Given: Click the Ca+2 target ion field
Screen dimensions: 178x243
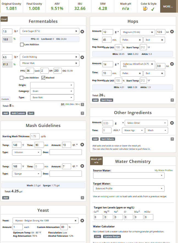Looking at the screenshot, I should [98, 217].
